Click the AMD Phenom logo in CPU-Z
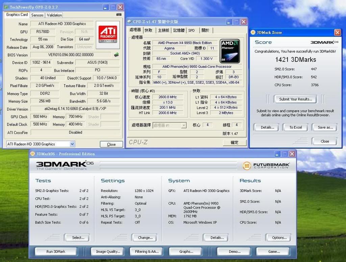The image size is (346, 262). pos(230,51)
